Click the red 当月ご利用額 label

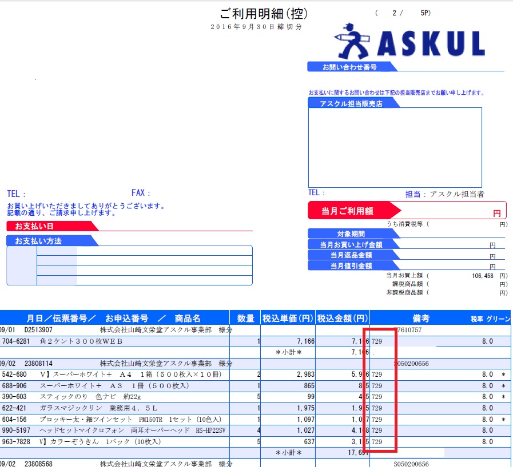point(348,211)
